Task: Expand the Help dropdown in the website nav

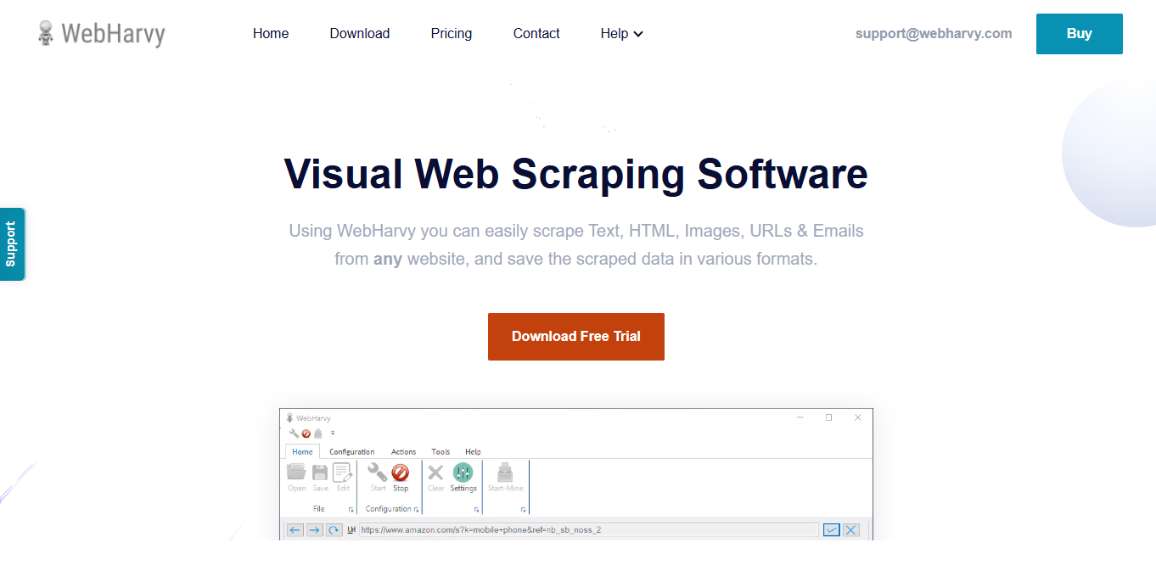Action: click(x=622, y=34)
